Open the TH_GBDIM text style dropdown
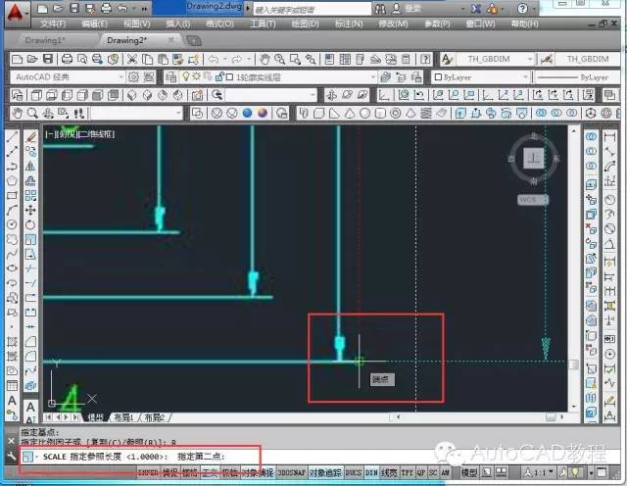 coord(529,59)
